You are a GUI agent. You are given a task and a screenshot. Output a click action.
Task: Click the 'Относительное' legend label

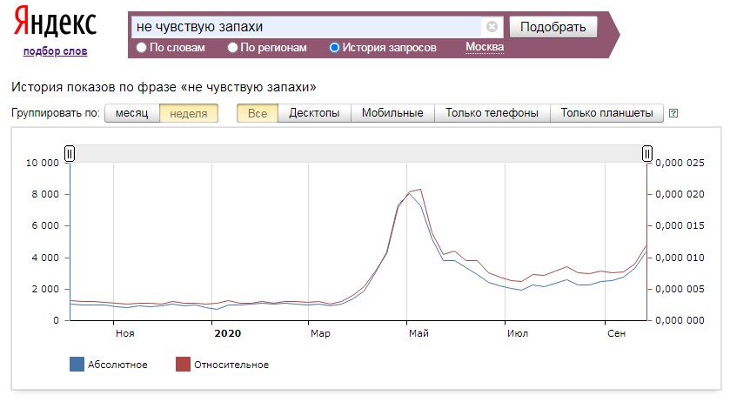pyautogui.click(x=231, y=365)
